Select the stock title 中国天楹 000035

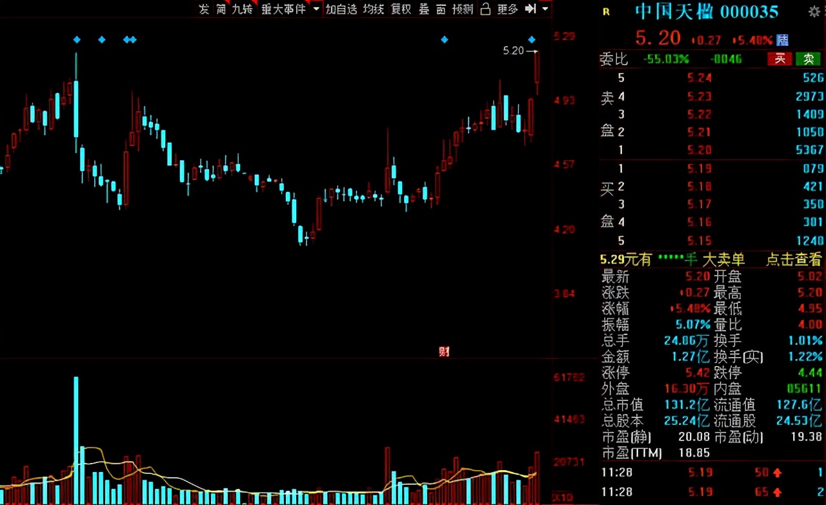[707, 12]
